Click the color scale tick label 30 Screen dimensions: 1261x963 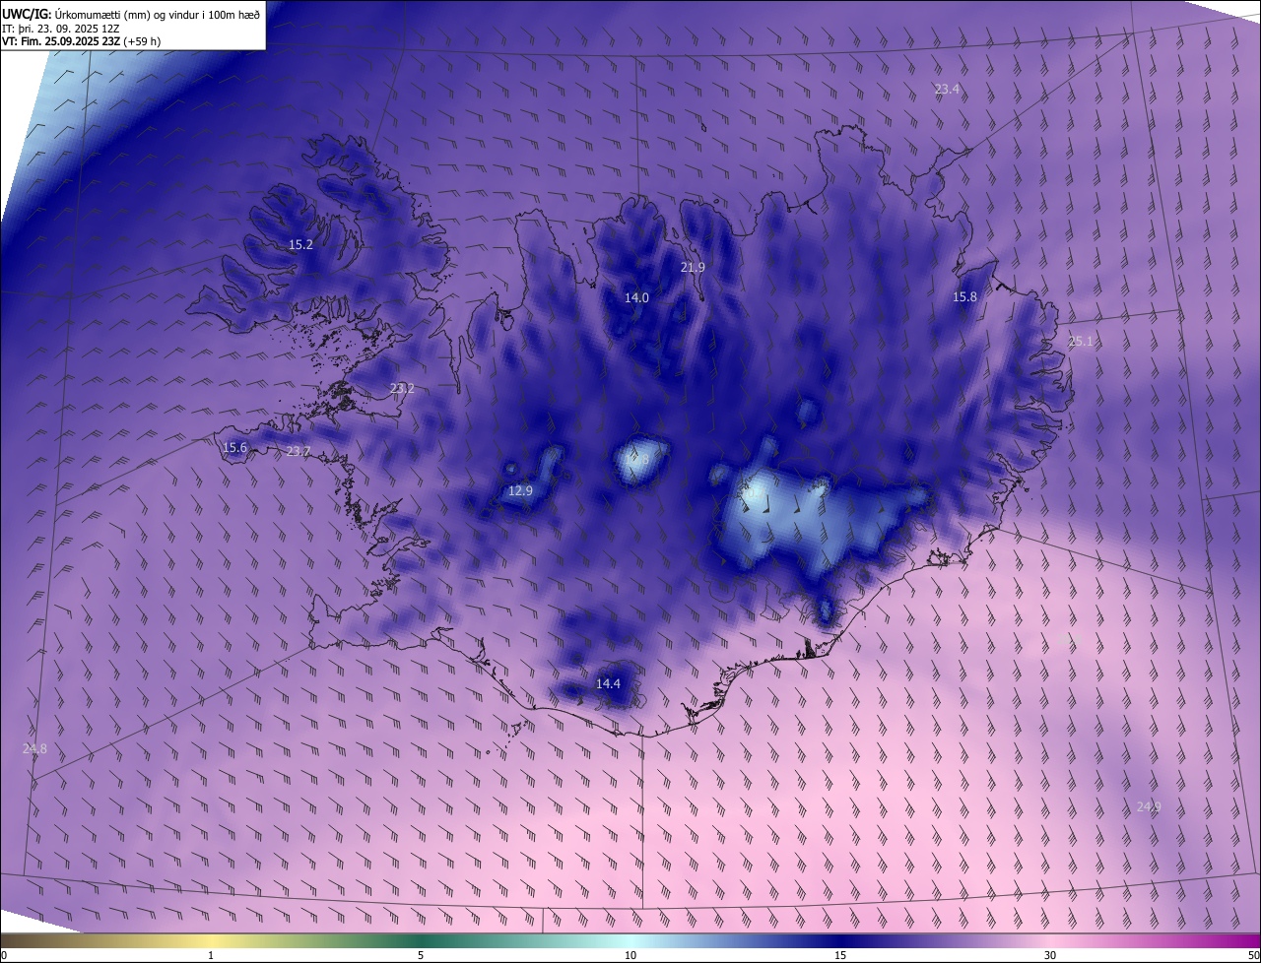tap(1050, 955)
